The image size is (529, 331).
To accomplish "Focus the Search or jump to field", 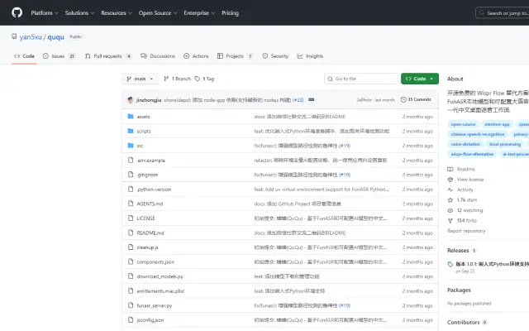I will tap(503, 13).
